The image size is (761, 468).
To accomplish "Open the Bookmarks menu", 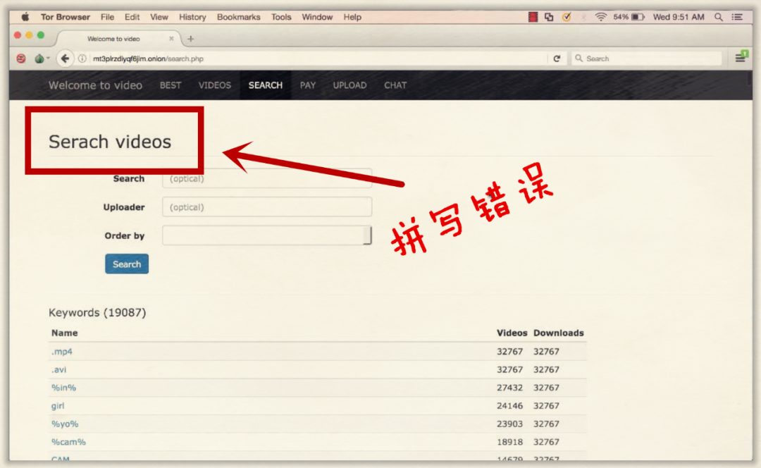I will click(238, 17).
